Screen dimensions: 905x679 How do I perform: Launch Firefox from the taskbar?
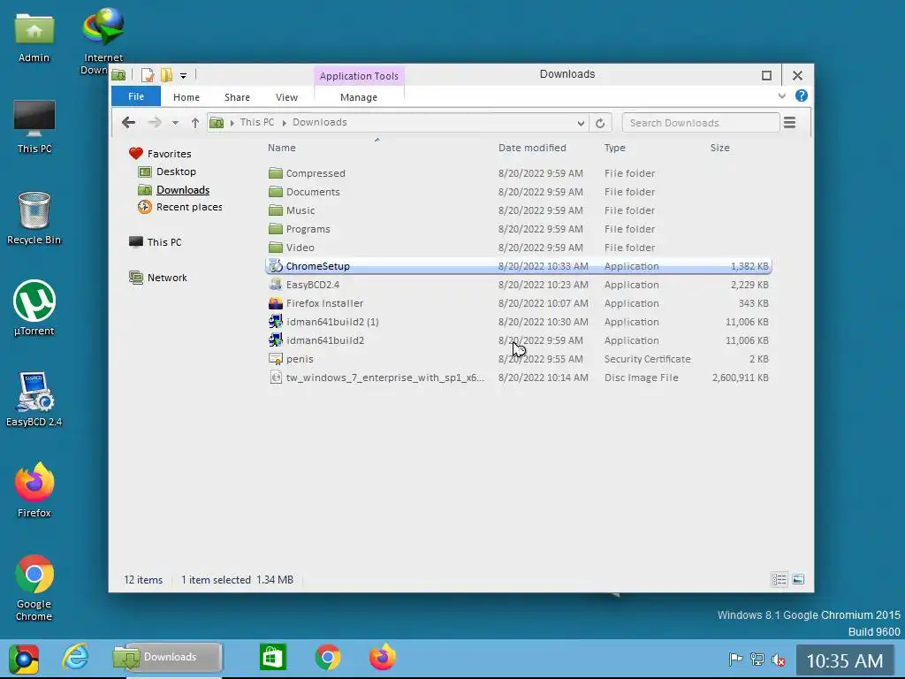point(382,658)
